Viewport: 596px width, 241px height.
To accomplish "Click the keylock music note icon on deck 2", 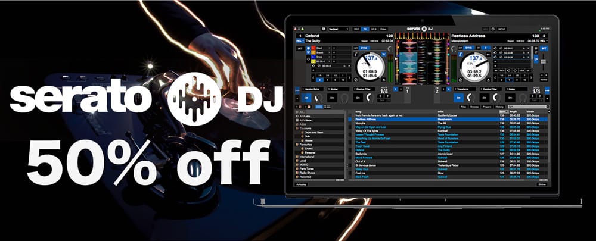I will (x=460, y=54).
